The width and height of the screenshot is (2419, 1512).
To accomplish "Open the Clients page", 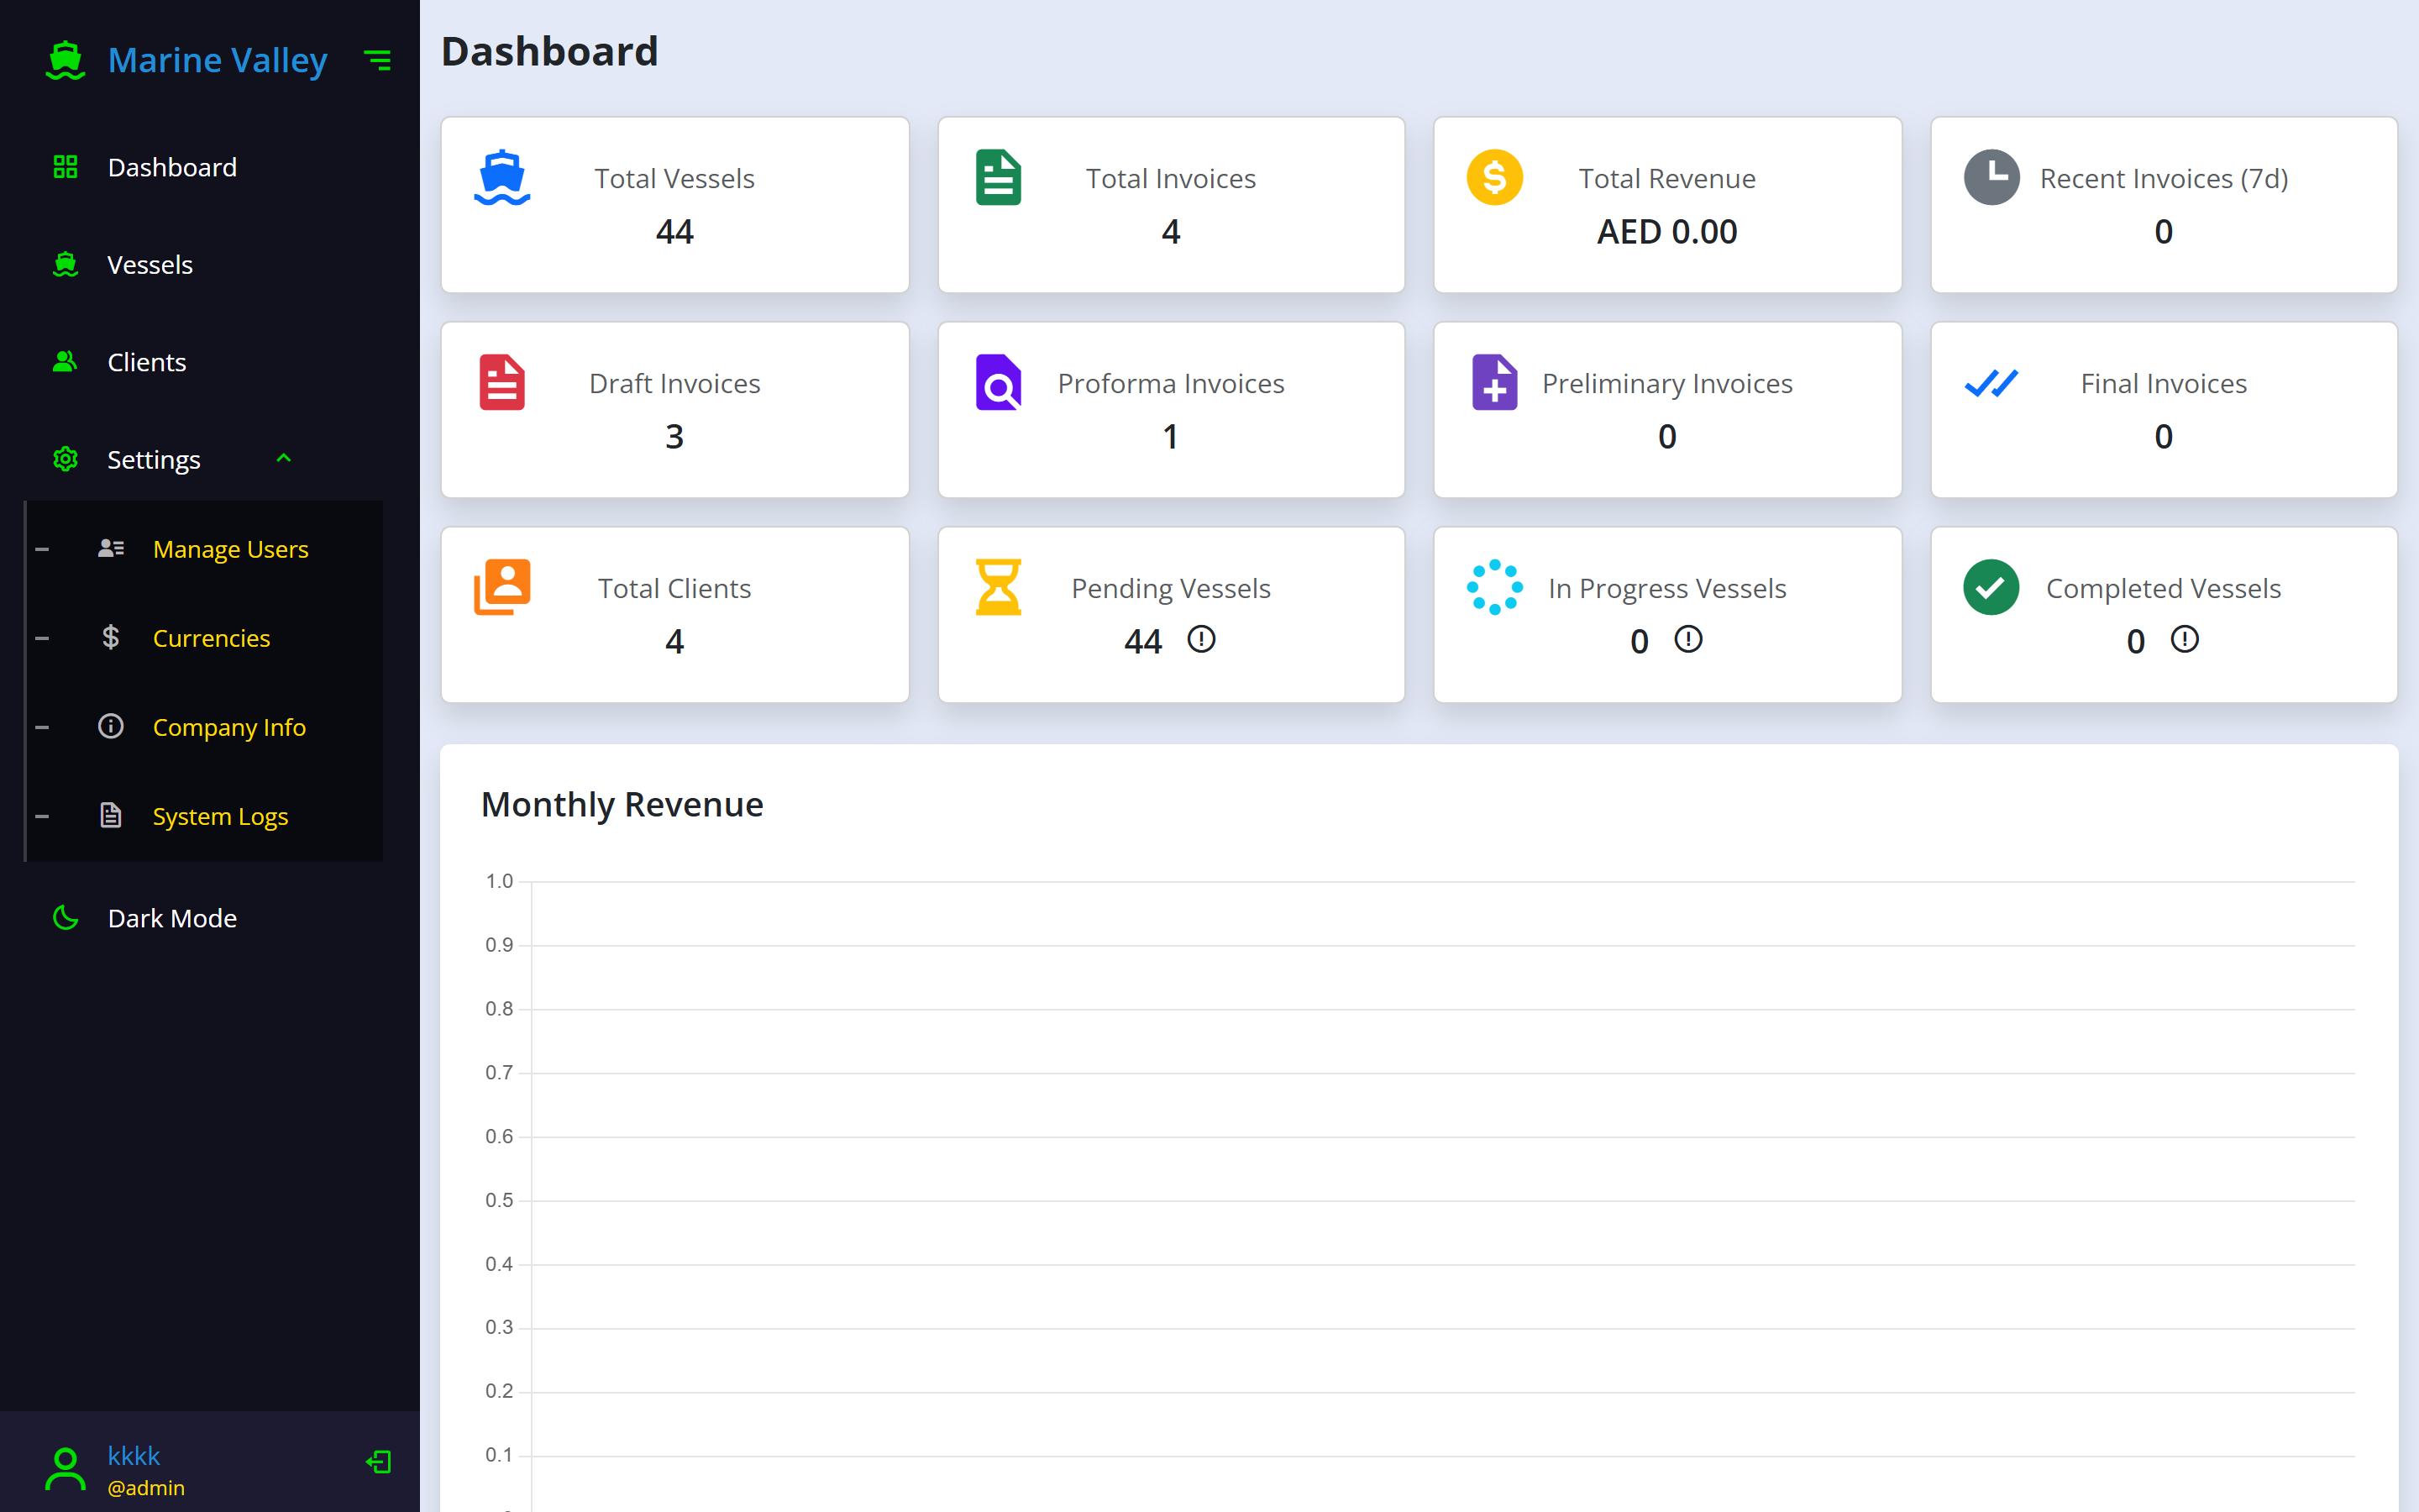I will tap(147, 362).
